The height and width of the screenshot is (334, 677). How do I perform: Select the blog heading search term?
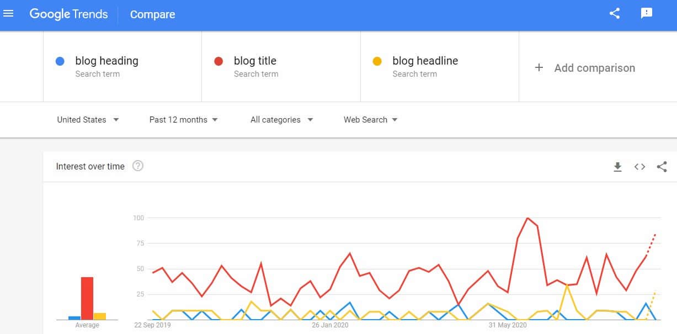tap(107, 61)
